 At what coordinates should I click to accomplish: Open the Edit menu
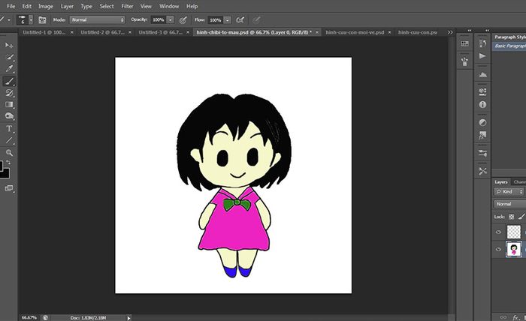click(26, 6)
